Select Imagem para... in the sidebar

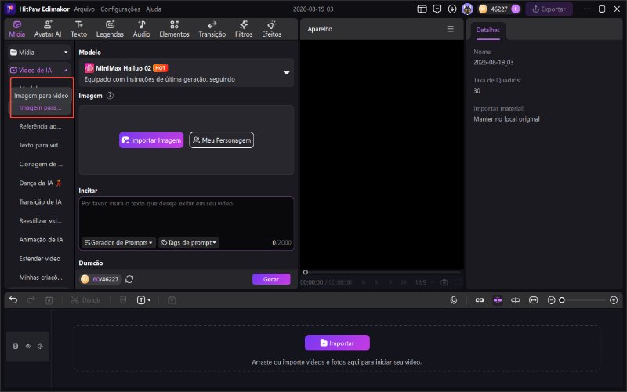(x=41, y=107)
